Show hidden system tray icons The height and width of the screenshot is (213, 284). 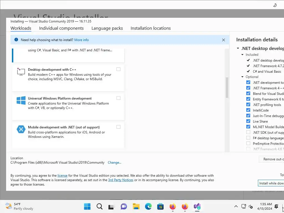click(236, 206)
